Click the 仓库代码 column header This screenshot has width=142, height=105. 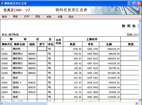[x=59, y=41]
